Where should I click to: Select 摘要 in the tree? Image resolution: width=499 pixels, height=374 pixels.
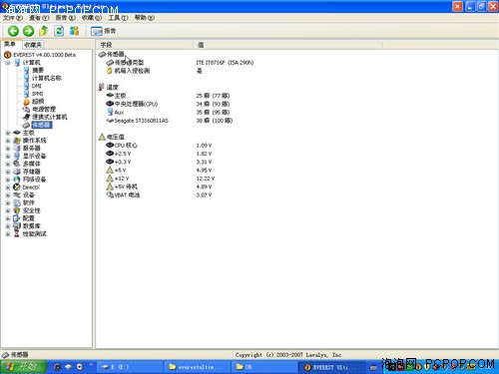point(38,70)
